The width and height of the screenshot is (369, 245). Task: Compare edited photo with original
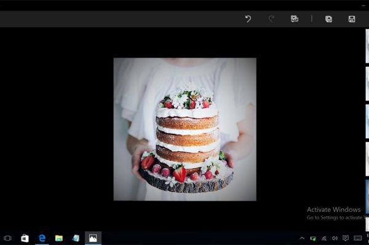coord(295,19)
